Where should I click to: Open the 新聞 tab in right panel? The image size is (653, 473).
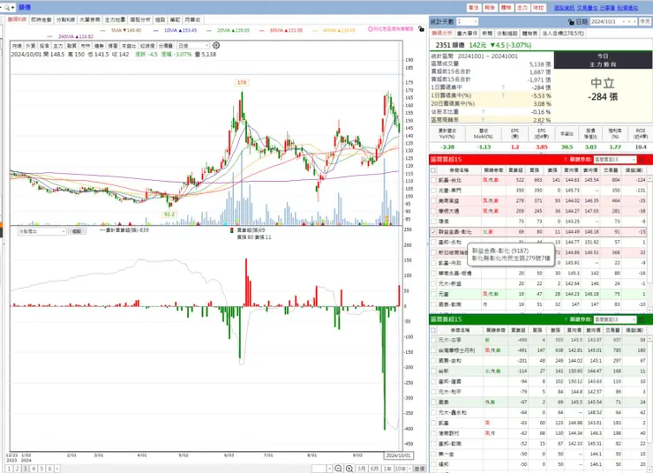487,33
